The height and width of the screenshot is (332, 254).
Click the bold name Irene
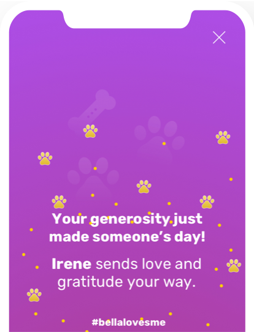point(72,264)
